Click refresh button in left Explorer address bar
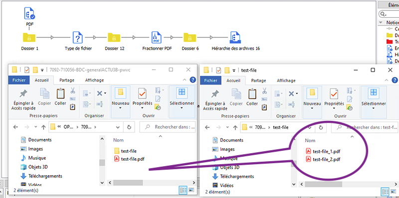Screen dimensions: 399x198 click(129, 127)
